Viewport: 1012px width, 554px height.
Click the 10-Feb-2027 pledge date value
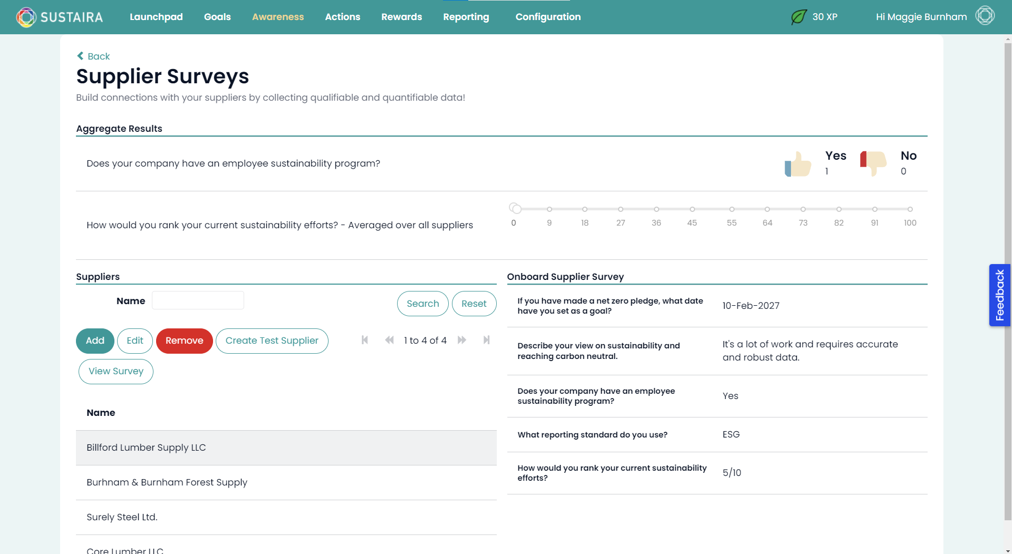coord(751,306)
